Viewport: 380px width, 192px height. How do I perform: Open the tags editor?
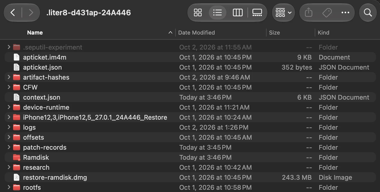point(327,13)
